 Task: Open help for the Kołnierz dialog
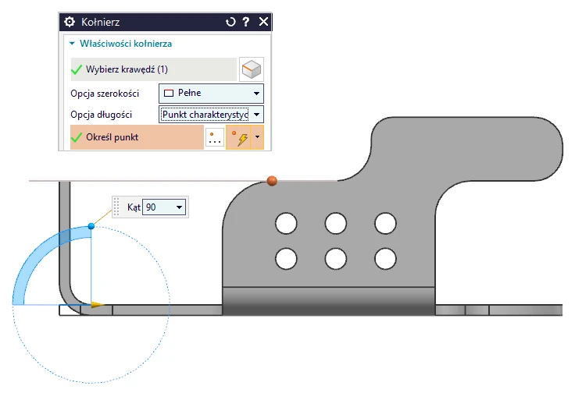[246, 23]
